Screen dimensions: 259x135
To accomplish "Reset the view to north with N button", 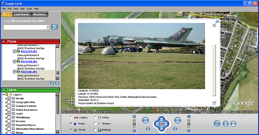I will coord(148,129).
